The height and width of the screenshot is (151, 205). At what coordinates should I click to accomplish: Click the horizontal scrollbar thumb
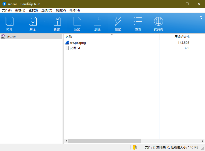tap(105, 141)
